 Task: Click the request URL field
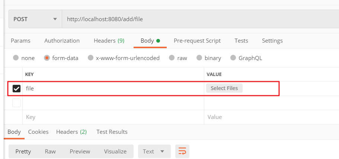pyautogui.click(x=201, y=19)
